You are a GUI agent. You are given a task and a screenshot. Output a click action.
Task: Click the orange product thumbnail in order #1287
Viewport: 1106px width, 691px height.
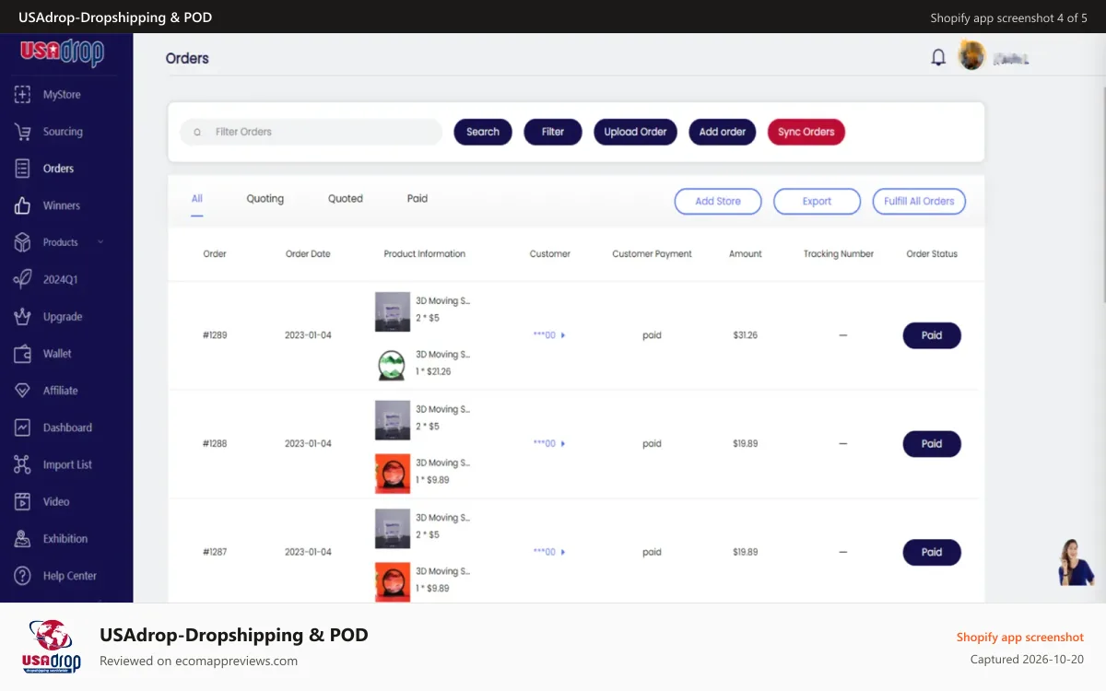tap(393, 582)
